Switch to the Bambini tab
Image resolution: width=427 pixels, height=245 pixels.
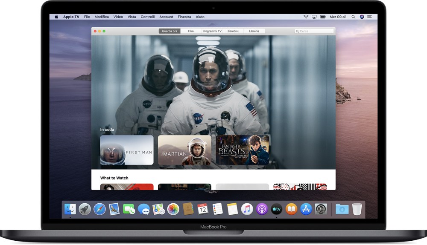[x=233, y=31]
